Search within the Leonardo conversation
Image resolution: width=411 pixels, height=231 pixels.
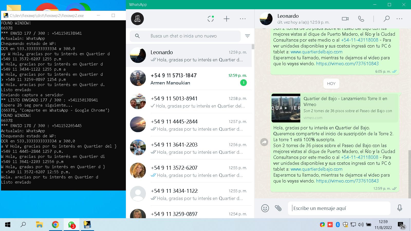[x=386, y=19]
